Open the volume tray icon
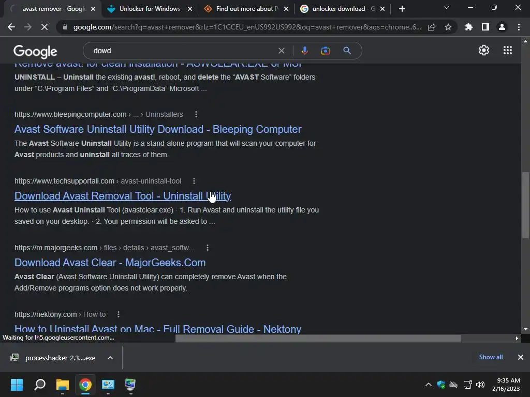This screenshot has height=397, width=530. [x=480, y=385]
